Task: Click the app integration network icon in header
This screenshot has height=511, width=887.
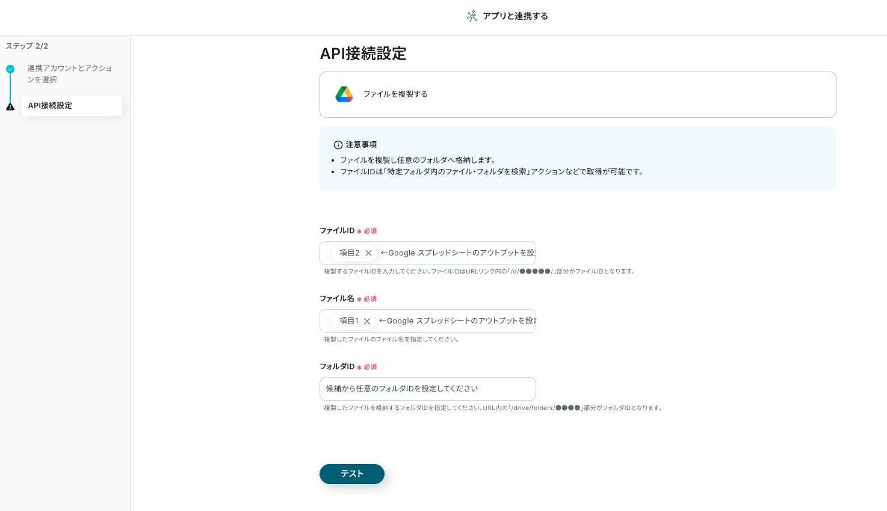Action: click(x=472, y=16)
